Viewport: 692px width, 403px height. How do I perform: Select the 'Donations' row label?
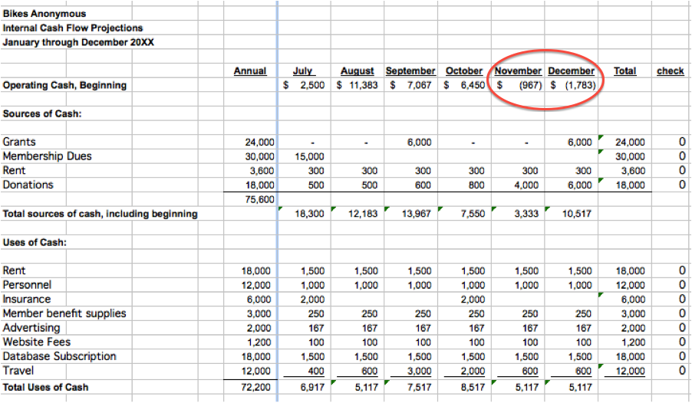[x=28, y=185]
